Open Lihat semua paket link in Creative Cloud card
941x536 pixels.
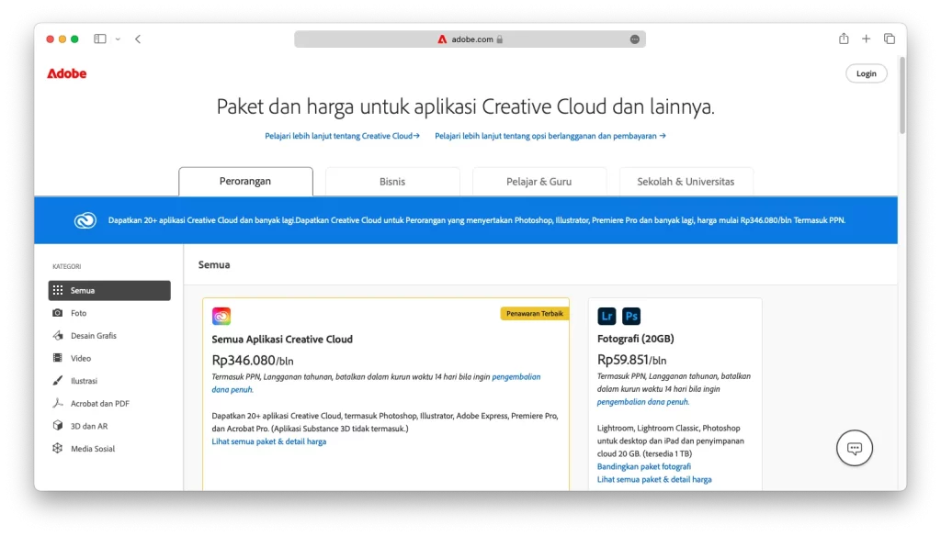tap(269, 441)
